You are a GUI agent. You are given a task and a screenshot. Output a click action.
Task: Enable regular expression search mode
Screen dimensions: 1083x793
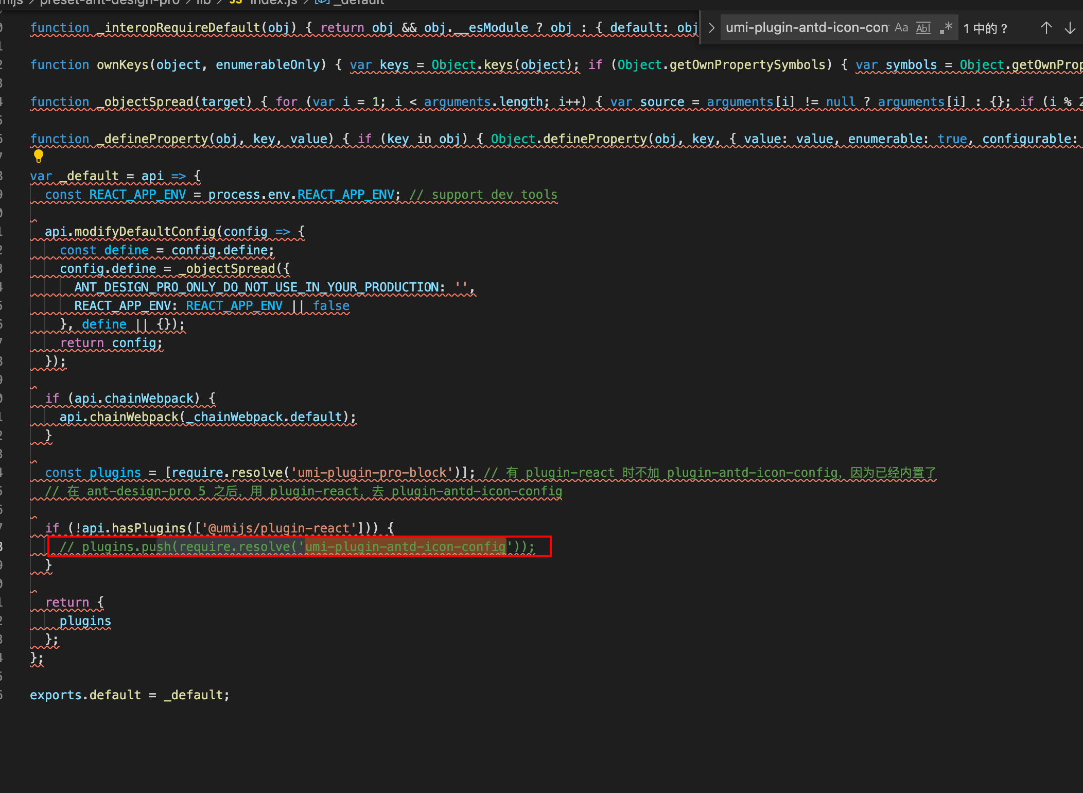click(x=946, y=28)
